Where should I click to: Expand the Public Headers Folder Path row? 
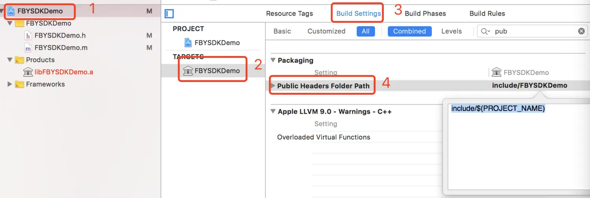coord(273,85)
